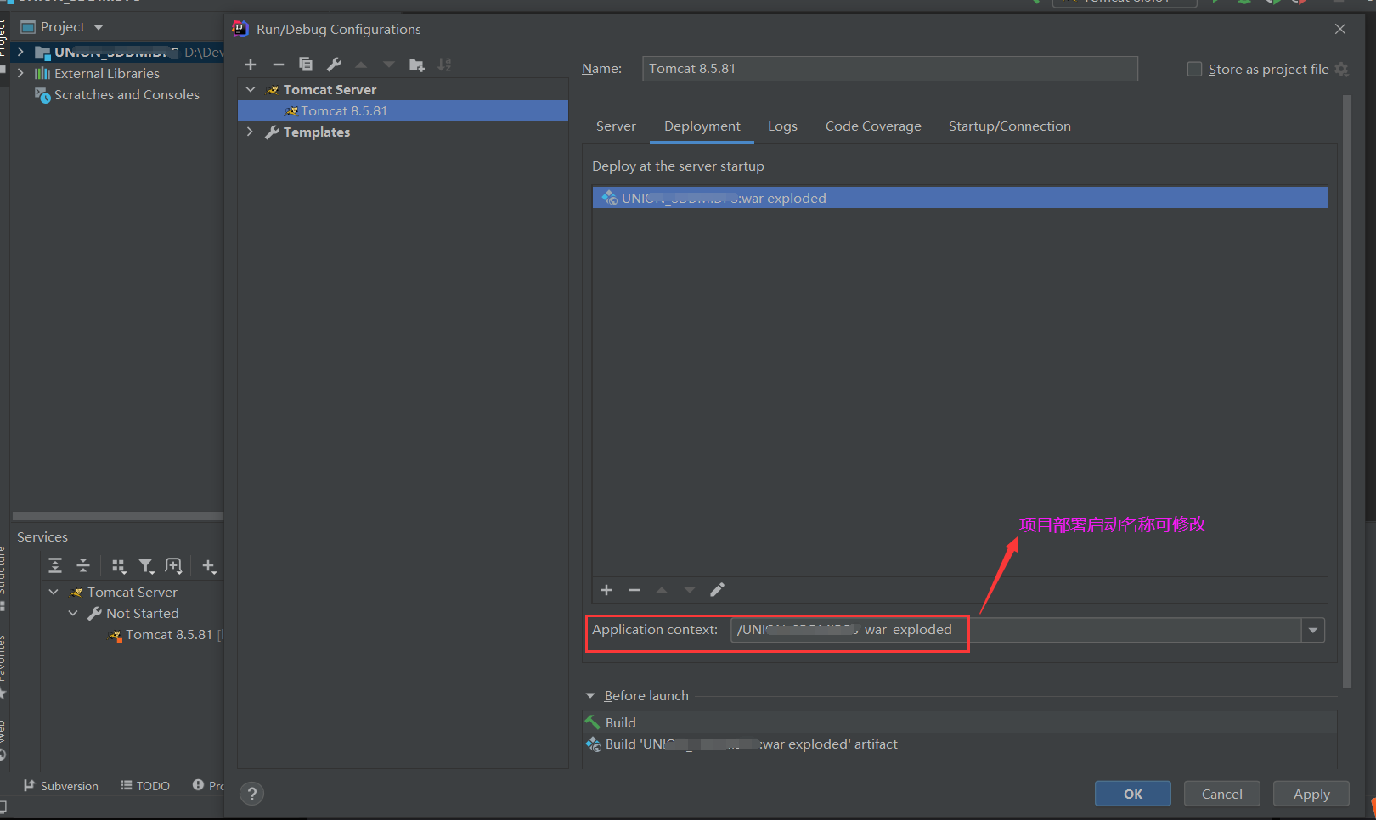Viewport: 1376px width, 820px height.
Task: Move configuration into new folder
Action: 416,65
